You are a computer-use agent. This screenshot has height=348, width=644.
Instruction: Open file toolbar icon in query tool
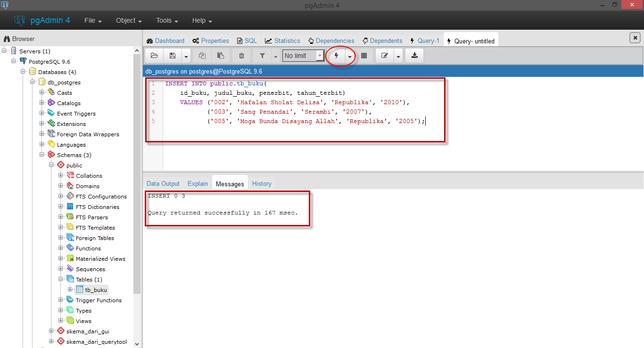pyautogui.click(x=154, y=56)
